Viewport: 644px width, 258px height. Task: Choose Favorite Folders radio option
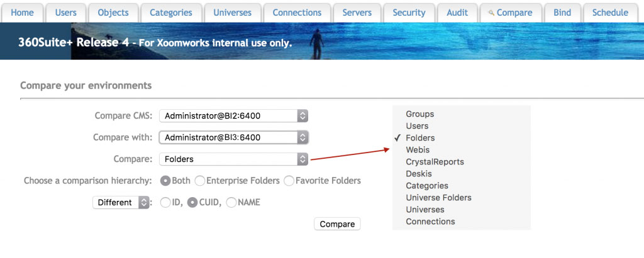tap(289, 181)
